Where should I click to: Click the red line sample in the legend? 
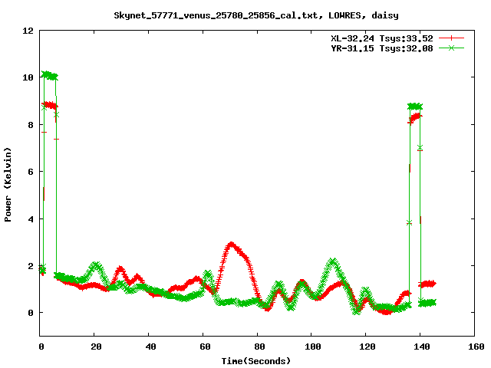(x=451, y=38)
